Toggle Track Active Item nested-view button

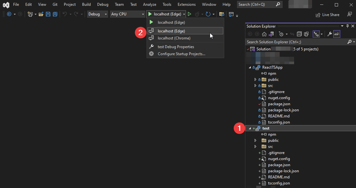[x=316, y=34]
